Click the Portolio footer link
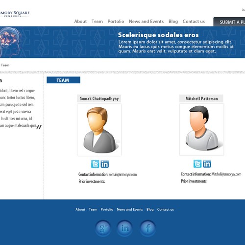 [107, 209]
